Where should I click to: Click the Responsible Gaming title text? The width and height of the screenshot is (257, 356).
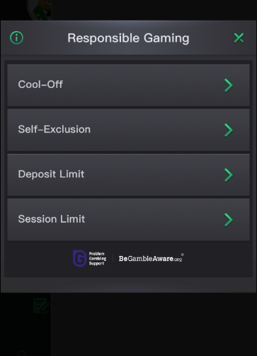click(128, 38)
